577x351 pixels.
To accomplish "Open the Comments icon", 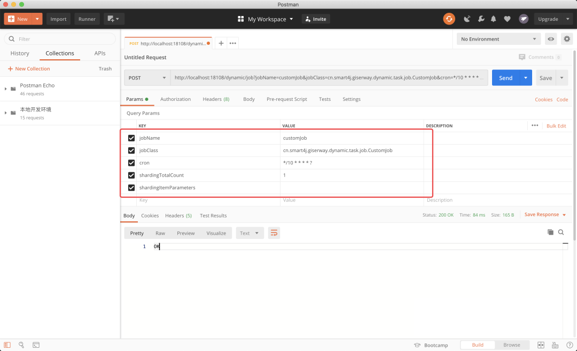I will pyautogui.click(x=522, y=57).
